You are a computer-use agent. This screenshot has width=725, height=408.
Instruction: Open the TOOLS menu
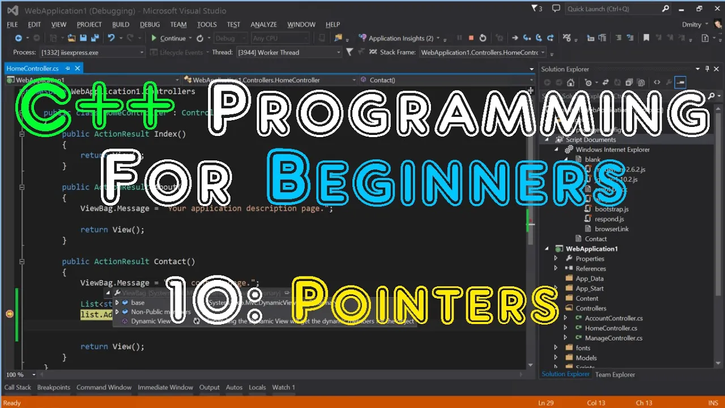pos(207,24)
